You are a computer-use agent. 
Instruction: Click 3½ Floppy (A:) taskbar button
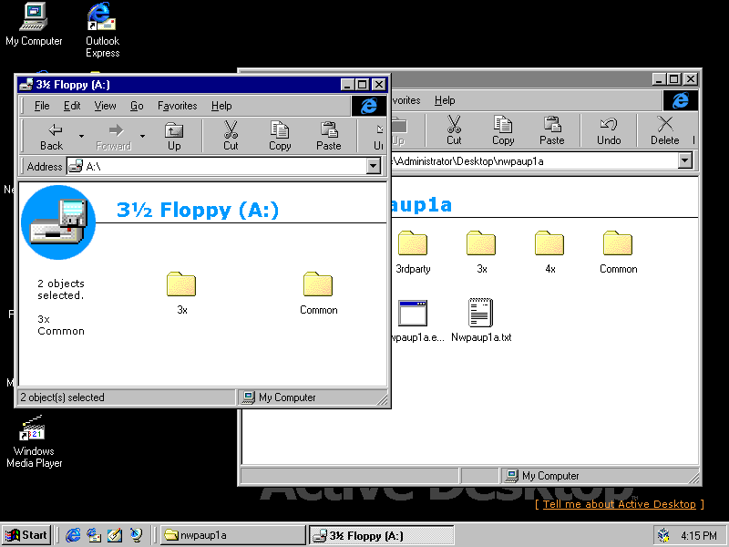pos(381,535)
